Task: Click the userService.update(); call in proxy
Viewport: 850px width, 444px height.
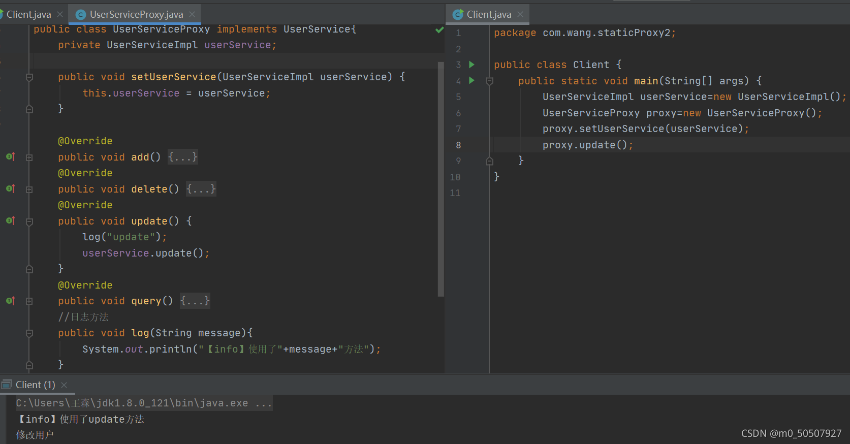Action: (146, 253)
